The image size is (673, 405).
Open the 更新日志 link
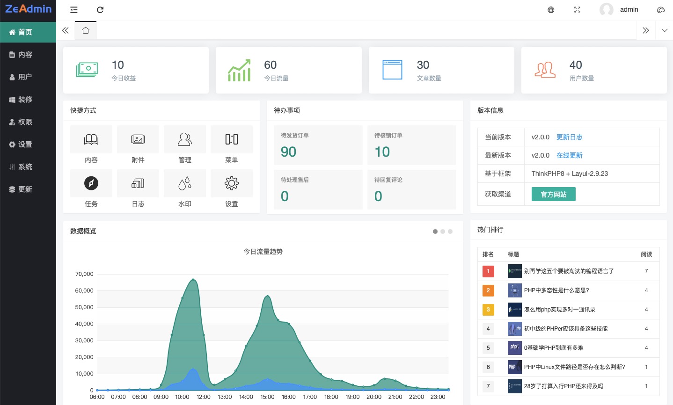[569, 137]
